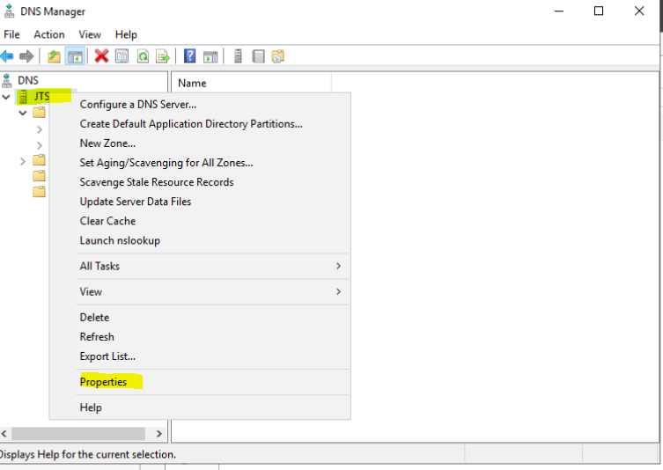Click the Properties toolbar icon
The image size is (663, 470).
point(122,56)
